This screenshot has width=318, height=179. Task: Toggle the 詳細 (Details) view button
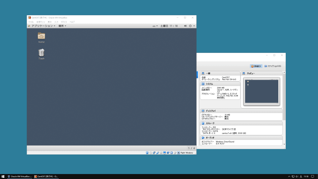pyautogui.click(x=256, y=66)
